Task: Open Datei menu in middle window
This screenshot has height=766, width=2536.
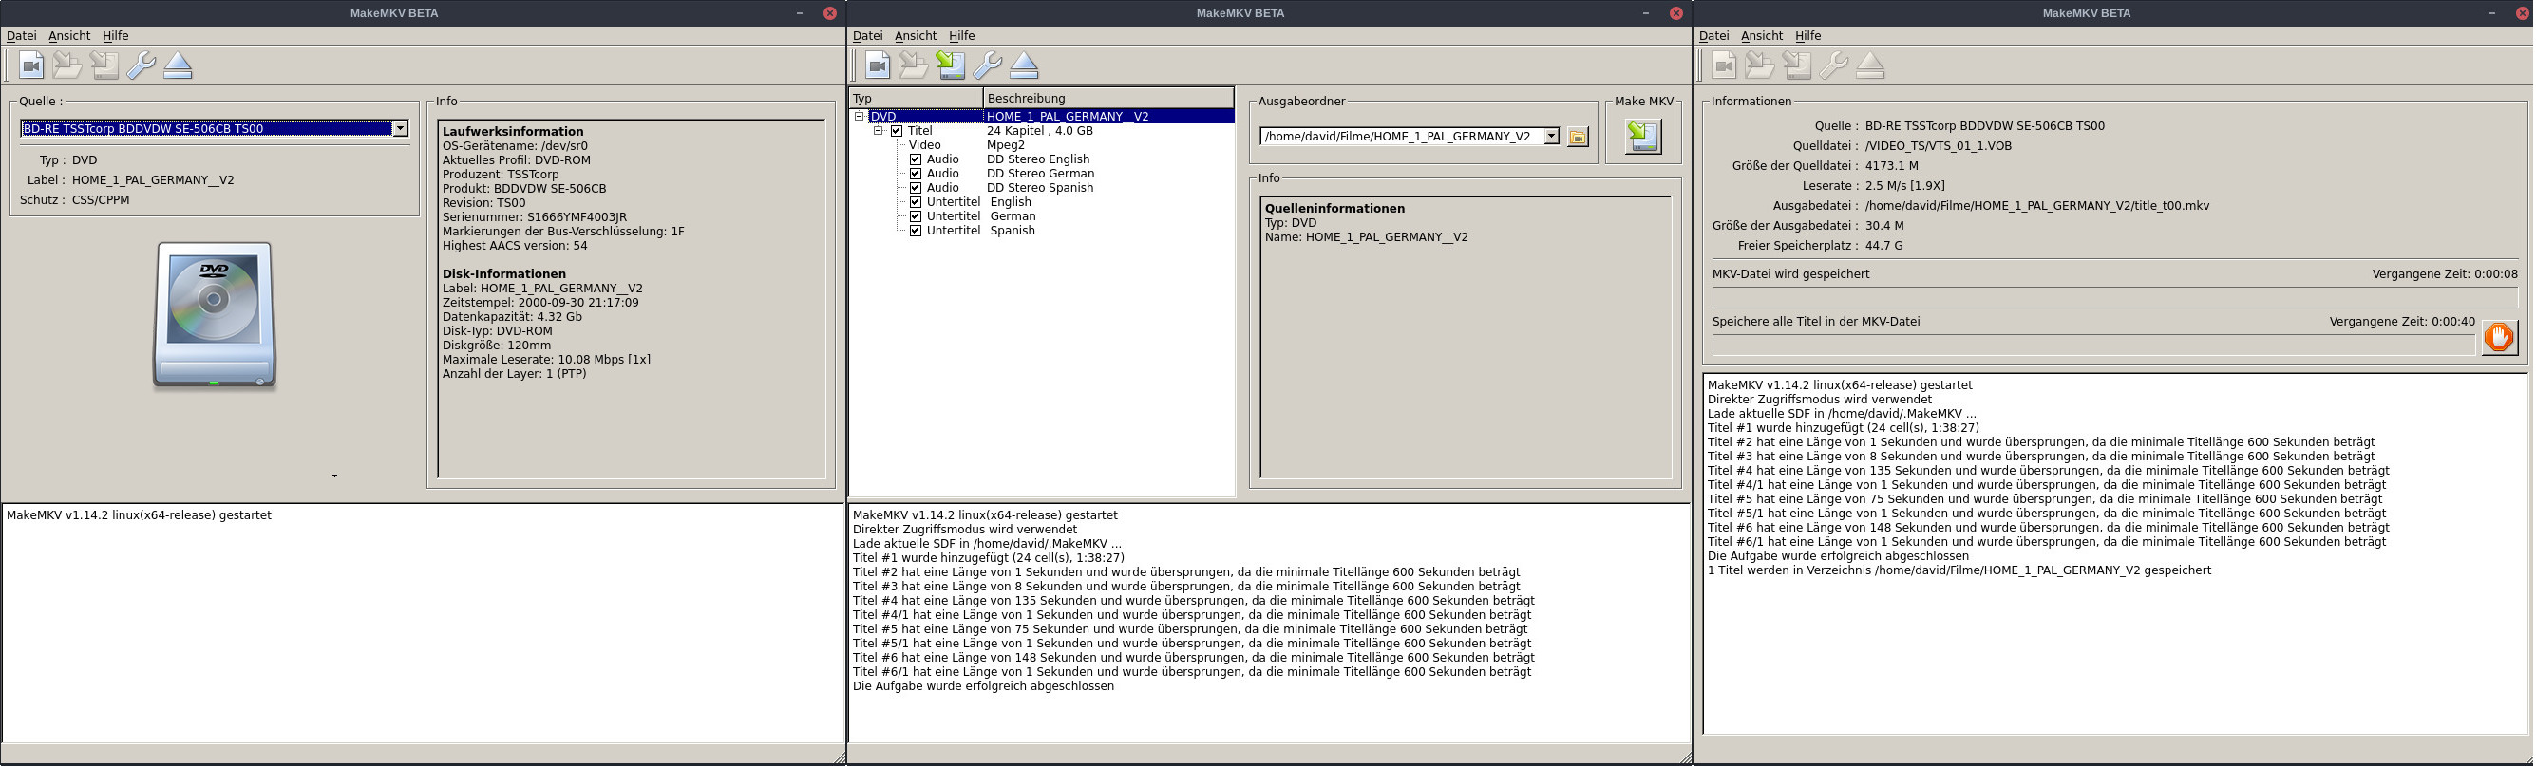Action: tap(868, 35)
